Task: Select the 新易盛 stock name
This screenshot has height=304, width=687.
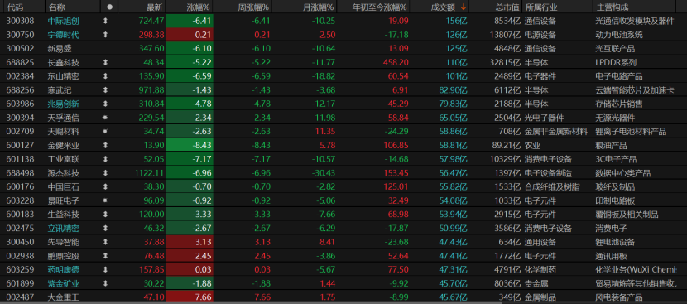Action: pyautogui.click(x=60, y=48)
